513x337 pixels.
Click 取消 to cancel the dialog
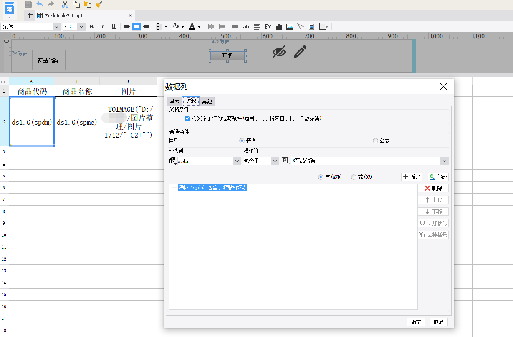point(438,322)
